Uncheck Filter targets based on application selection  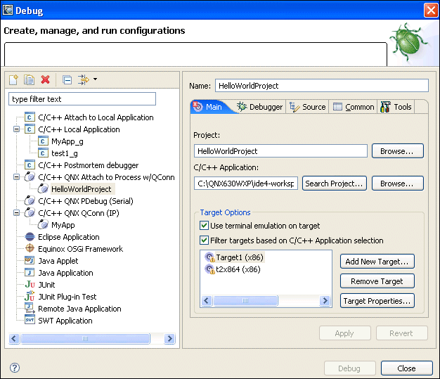205,240
